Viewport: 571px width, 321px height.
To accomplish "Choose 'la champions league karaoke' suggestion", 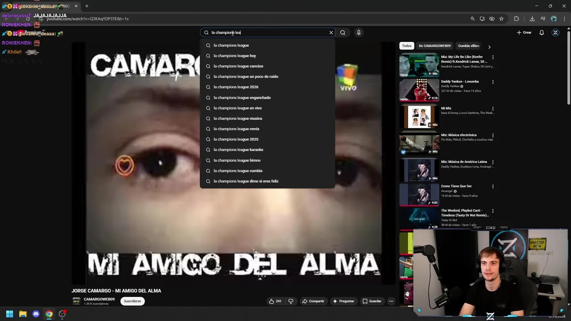I will pyautogui.click(x=267, y=150).
